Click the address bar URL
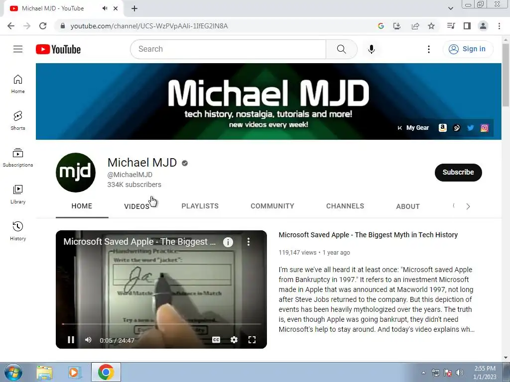The height and width of the screenshot is (382, 510). (149, 26)
